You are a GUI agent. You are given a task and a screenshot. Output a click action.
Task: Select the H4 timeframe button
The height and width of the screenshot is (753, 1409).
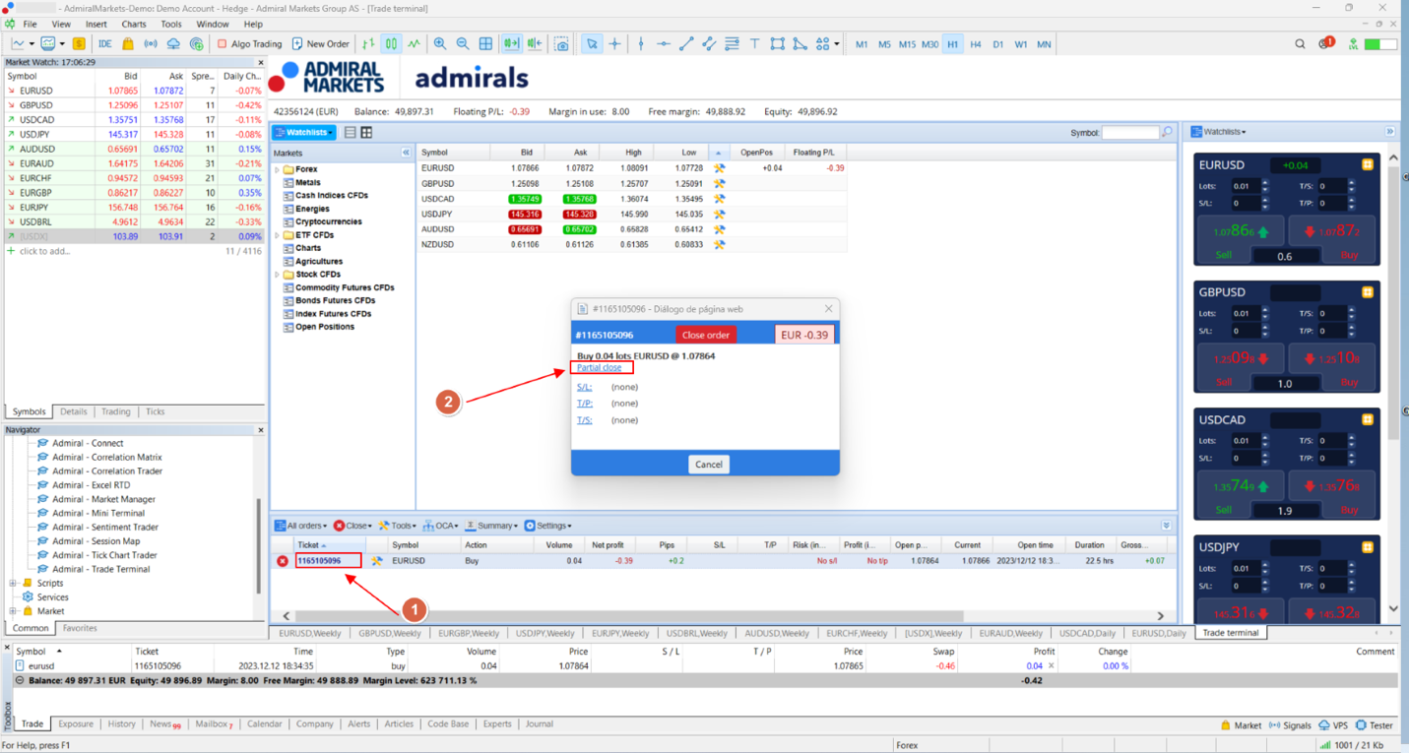click(975, 44)
